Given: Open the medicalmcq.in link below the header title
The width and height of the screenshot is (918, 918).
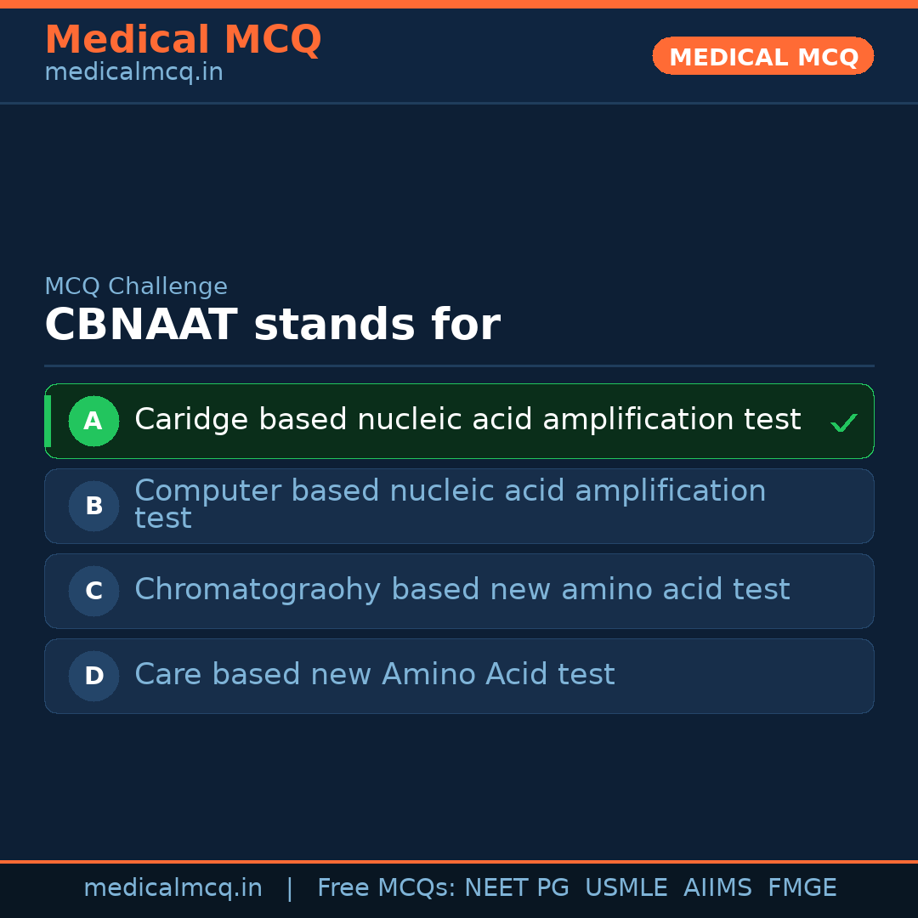Looking at the screenshot, I should coord(133,72).
